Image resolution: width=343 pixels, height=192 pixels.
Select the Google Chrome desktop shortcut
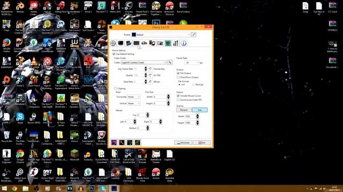(x=20, y=156)
